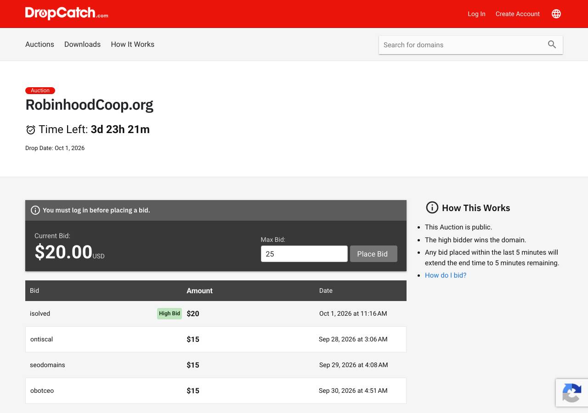
Task: Open How It Works page
Action: point(132,44)
